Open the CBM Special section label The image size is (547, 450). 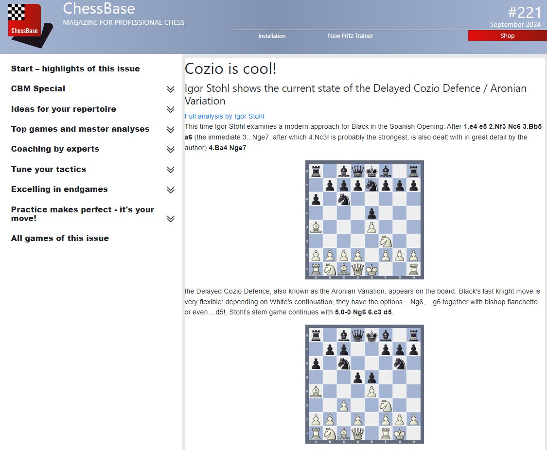coord(38,88)
